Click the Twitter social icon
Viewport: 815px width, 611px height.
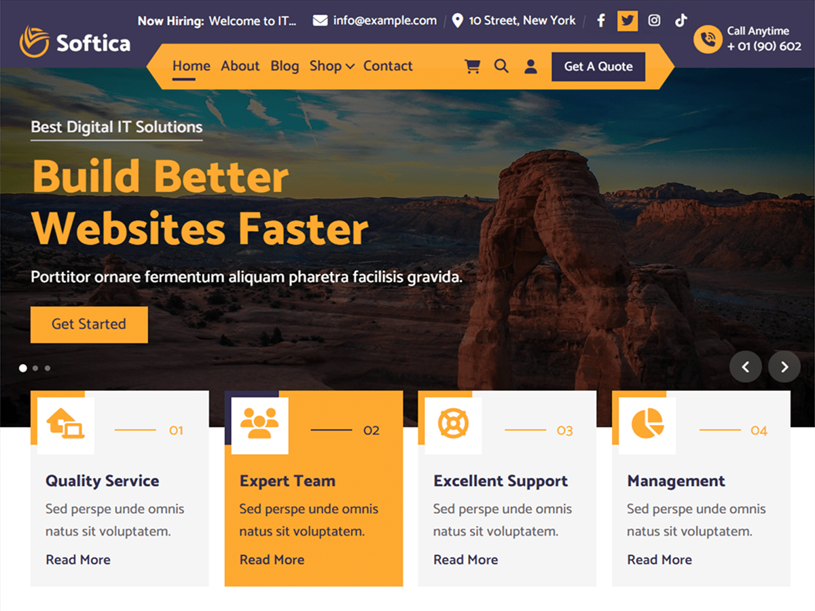[627, 20]
